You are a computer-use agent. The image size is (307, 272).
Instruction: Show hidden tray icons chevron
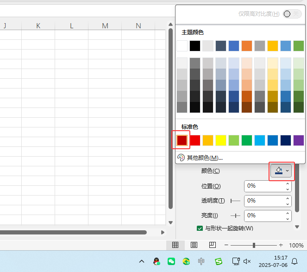point(142,261)
